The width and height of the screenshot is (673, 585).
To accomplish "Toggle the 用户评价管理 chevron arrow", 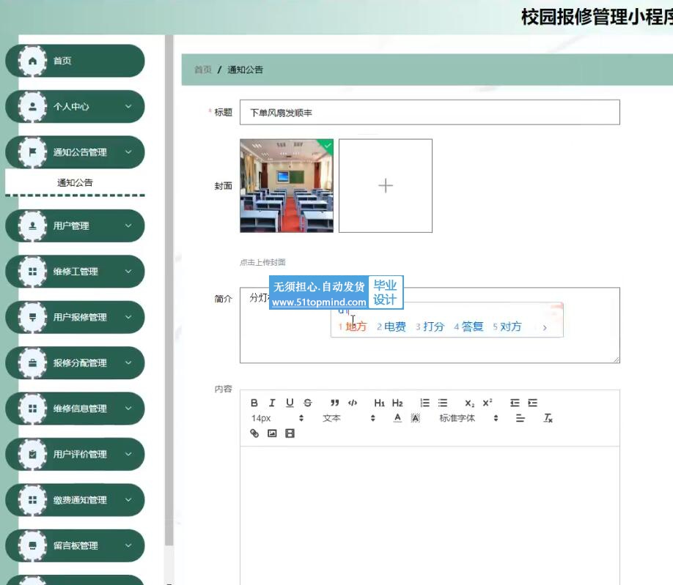I will point(128,454).
